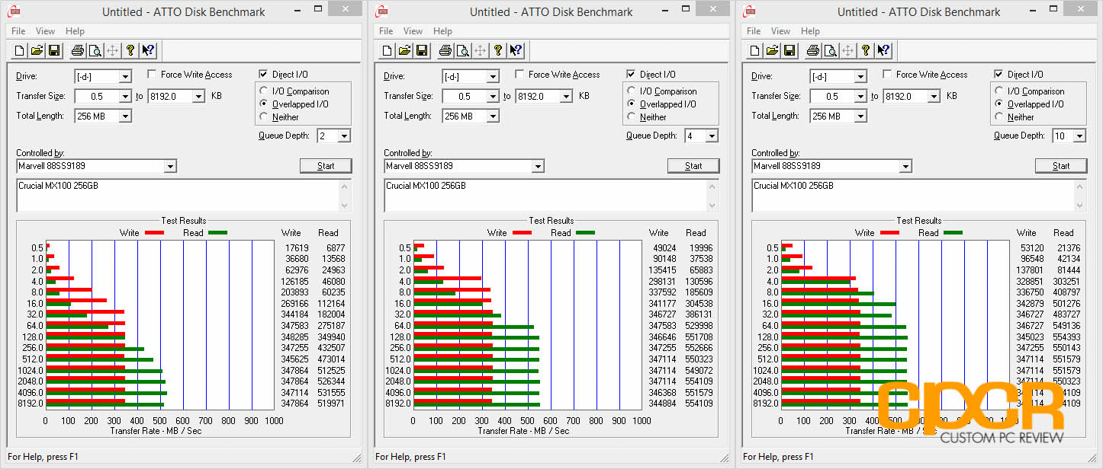Open View menu in Queue Depth 2 window

point(46,31)
